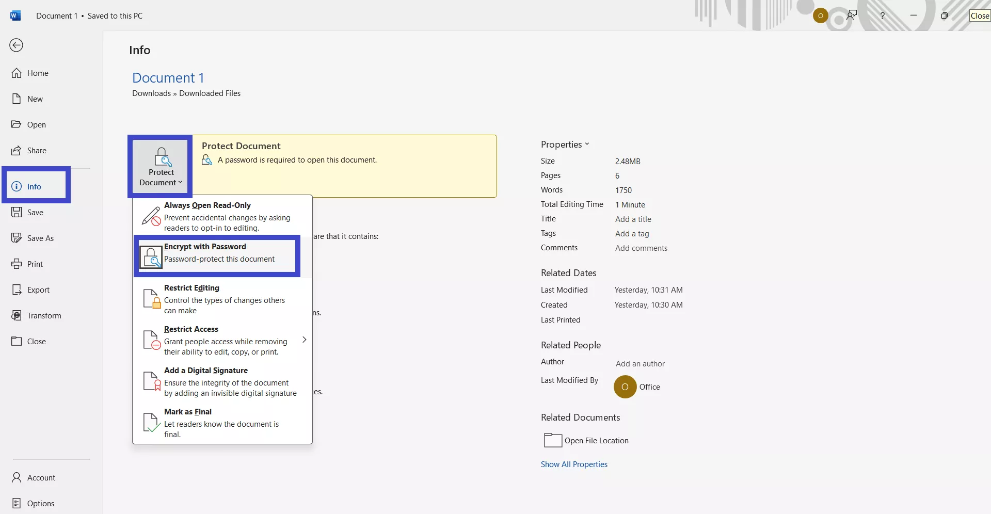
Task: Click the Print icon in sidebar
Action: [17, 264]
